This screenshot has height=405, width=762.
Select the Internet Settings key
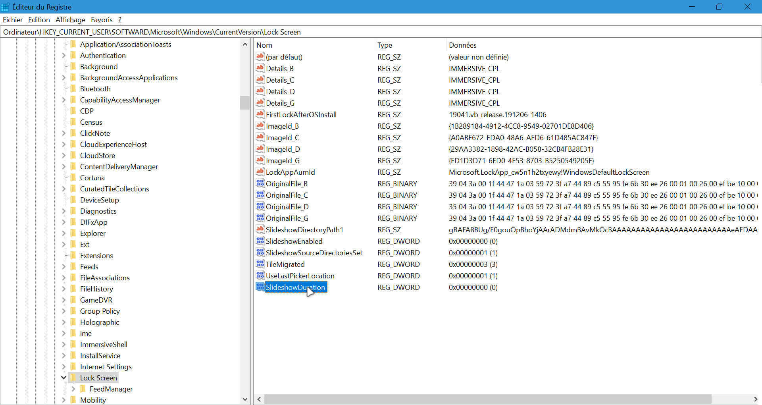click(106, 366)
